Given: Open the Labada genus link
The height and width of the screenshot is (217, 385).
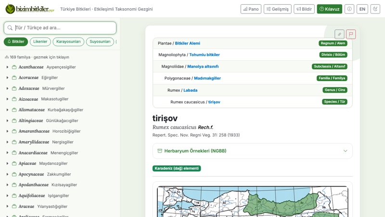Looking at the screenshot, I should [190, 90].
